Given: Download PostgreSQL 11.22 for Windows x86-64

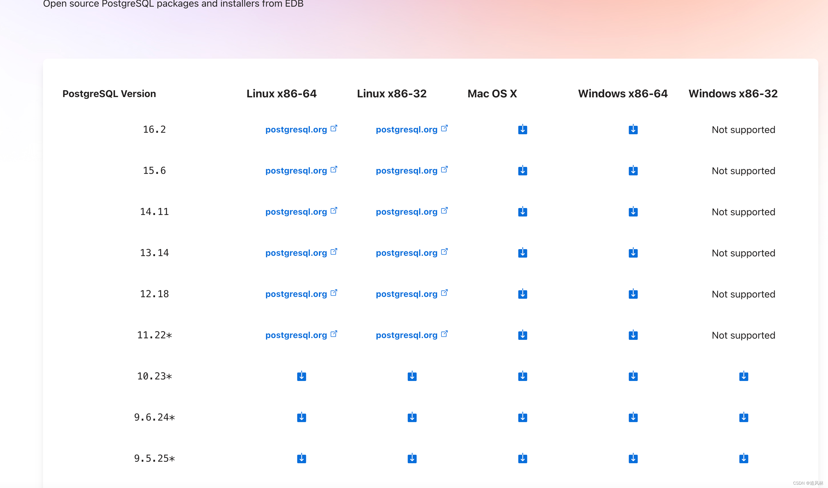Looking at the screenshot, I should (633, 335).
